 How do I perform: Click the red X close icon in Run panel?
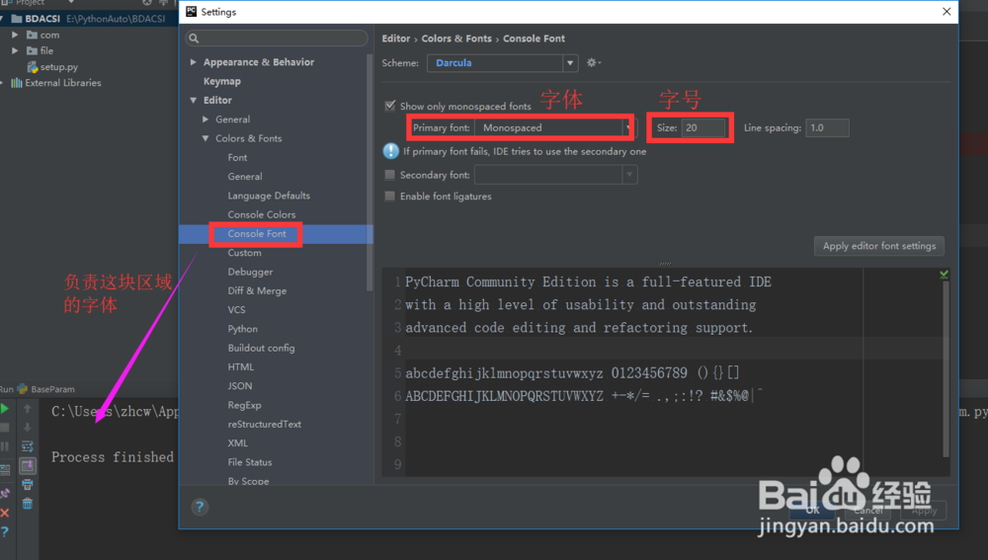pyautogui.click(x=4, y=513)
